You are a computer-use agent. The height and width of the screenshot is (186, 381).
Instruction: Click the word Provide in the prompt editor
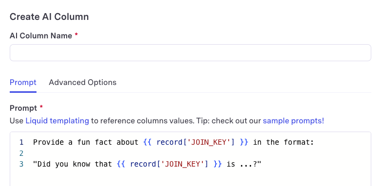[48, 142]
